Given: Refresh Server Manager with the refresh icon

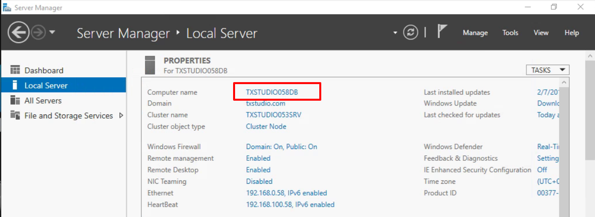Looking at the screenshot, I should coord(410,33).
